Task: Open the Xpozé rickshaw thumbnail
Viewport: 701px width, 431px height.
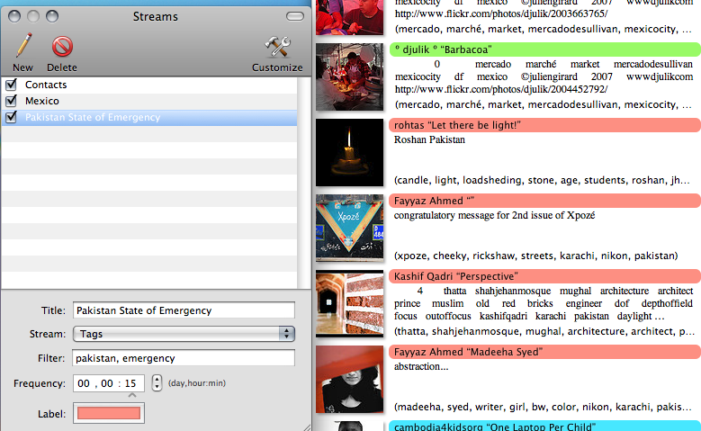Action: click(x=350, y=228)
